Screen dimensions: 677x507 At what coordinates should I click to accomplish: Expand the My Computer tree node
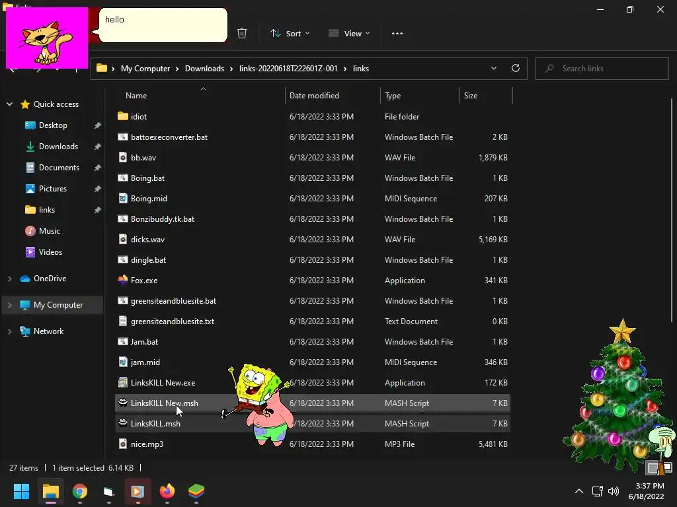(9, 305)
